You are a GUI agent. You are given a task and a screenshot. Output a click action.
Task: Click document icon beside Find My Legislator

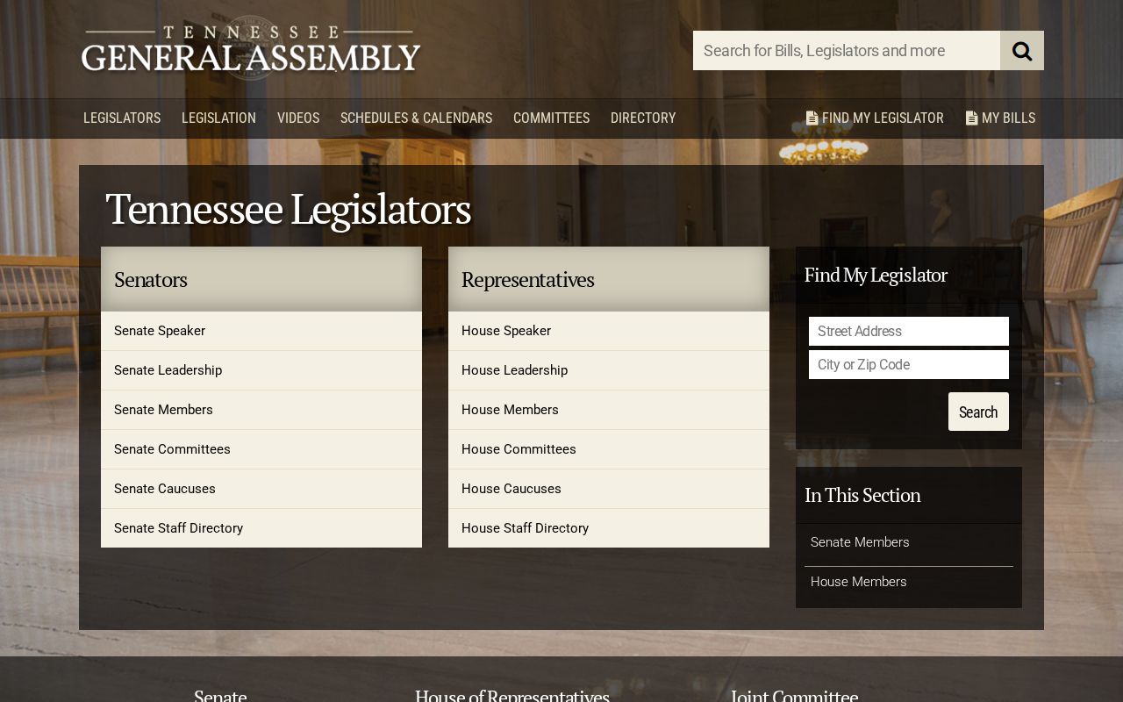click(x=812, y=118)
